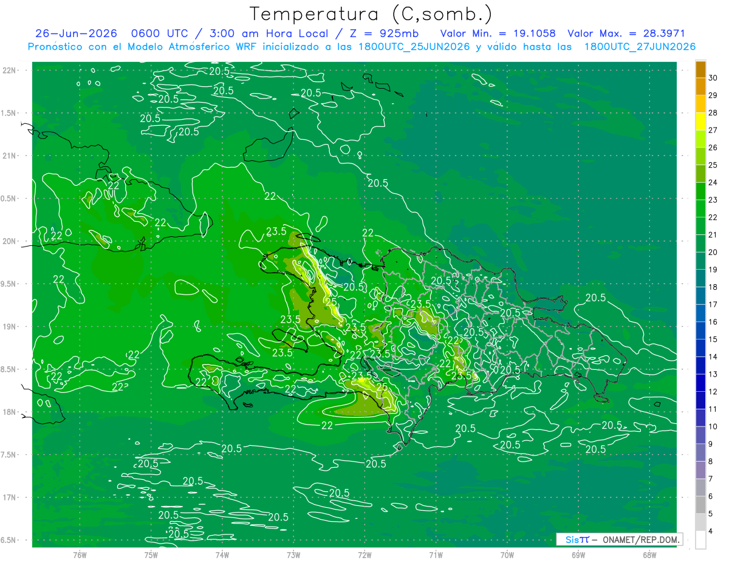The image size is (729, 563).
Task: Click the "17N" latitude axis label
Action: point(10,498)
